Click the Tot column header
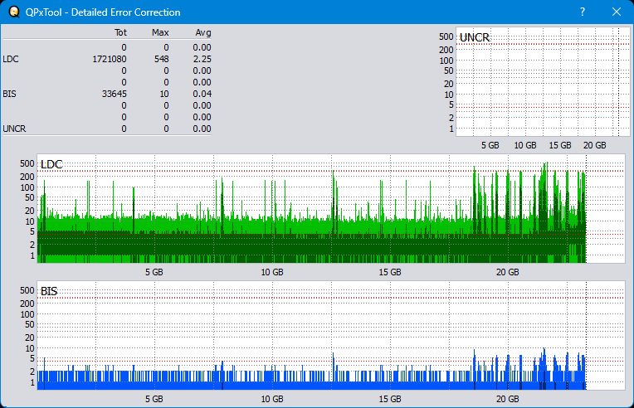Screen dimensions: 634x408 point(120,32)
